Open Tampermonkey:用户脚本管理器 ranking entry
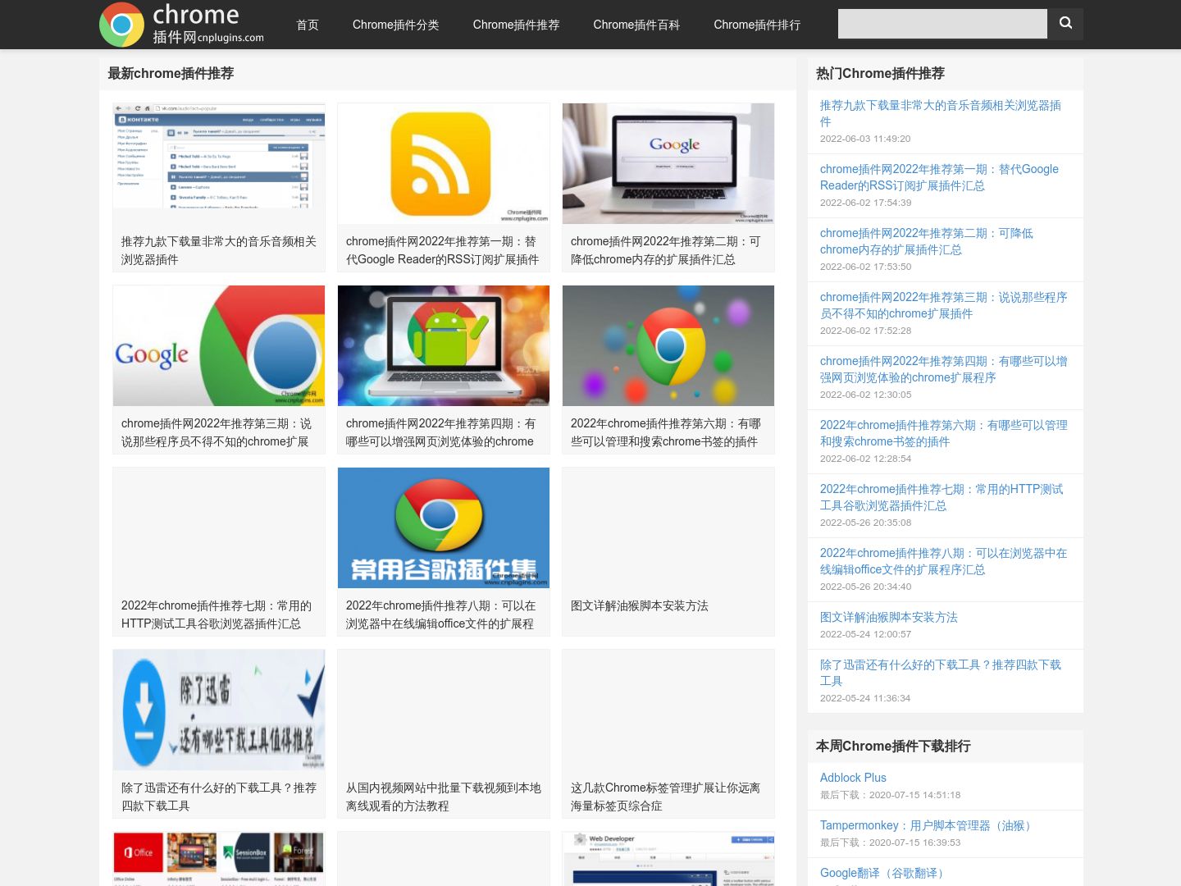Viewport: 1181px width, 886px height. [x=928, y=825]
